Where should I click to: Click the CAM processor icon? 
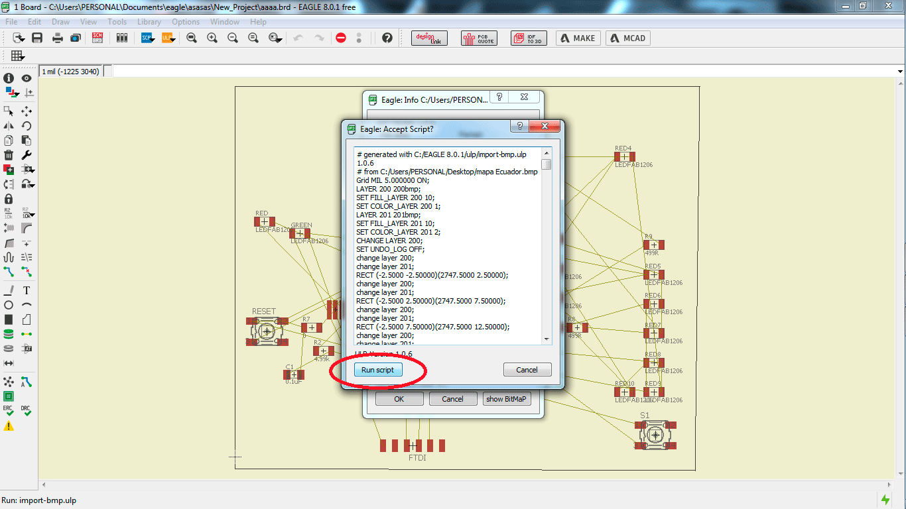(x=76, y=38)
